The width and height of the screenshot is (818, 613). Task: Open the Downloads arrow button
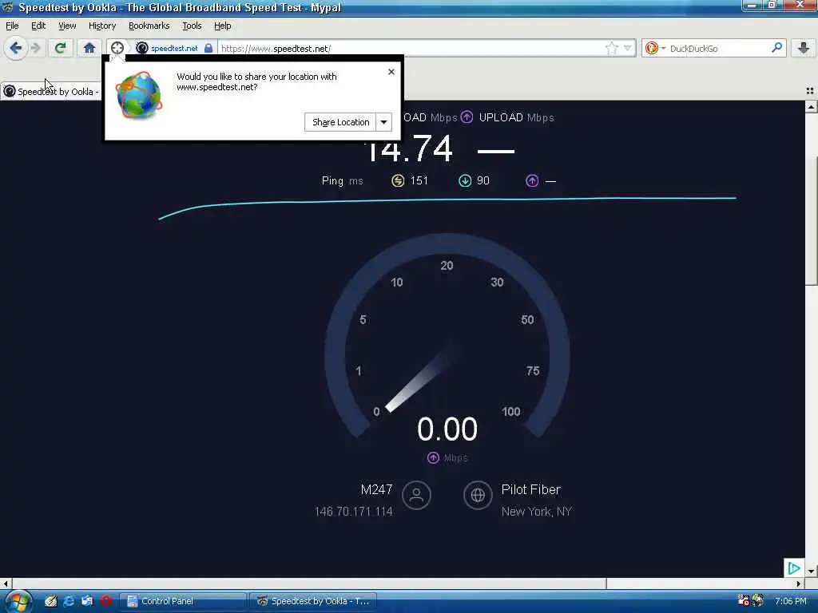[804, 49]
